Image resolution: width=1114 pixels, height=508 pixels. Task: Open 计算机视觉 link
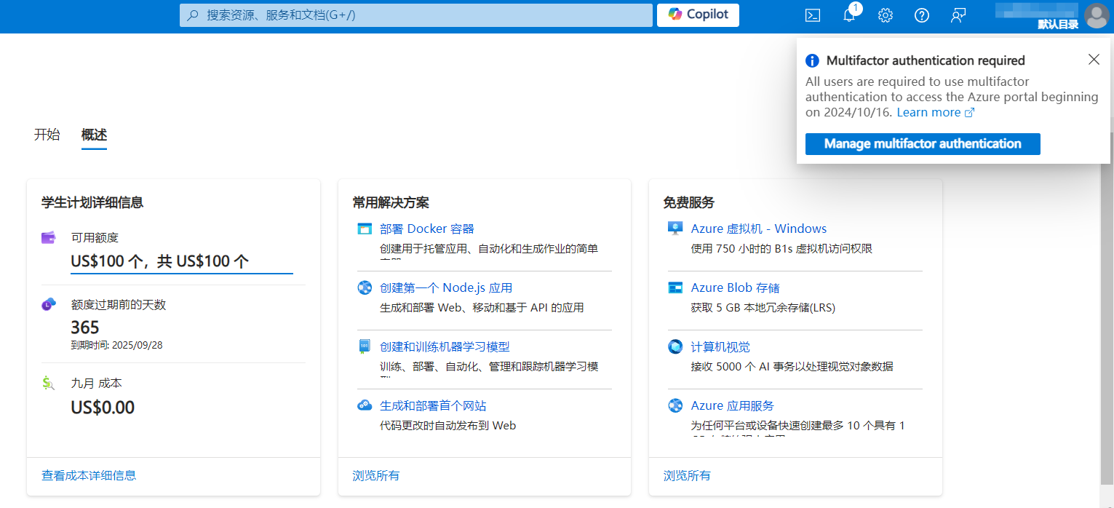click(720, 346)
